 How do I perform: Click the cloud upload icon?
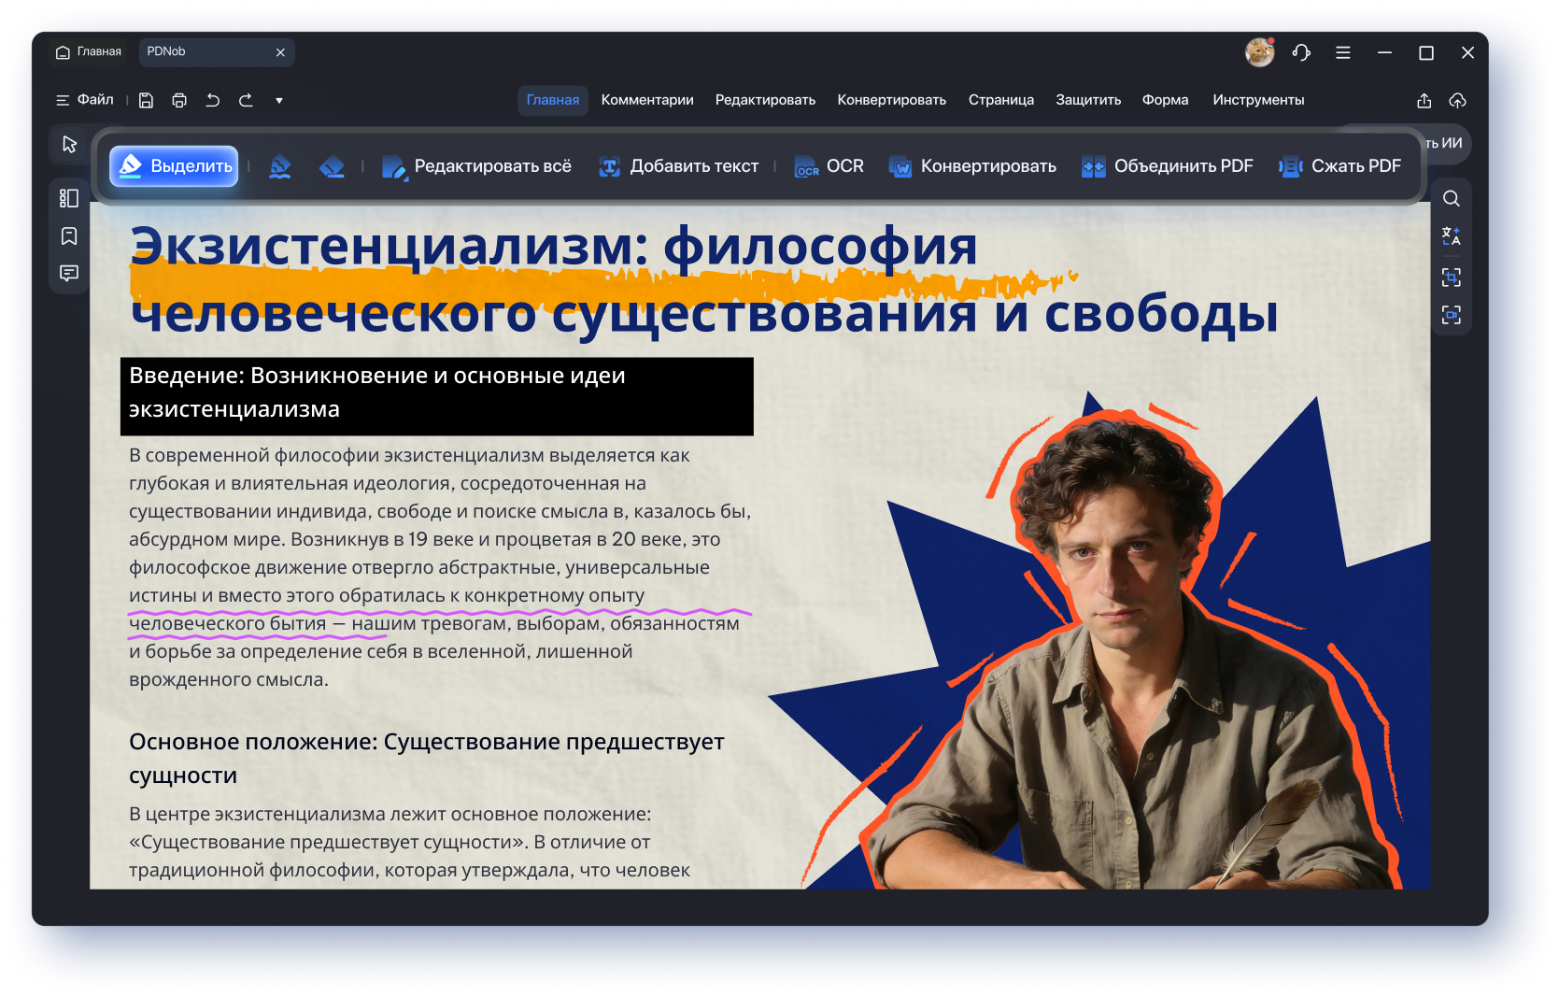pos(1457,101)
